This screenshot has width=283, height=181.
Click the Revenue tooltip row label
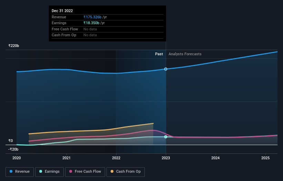click(59, 17)
